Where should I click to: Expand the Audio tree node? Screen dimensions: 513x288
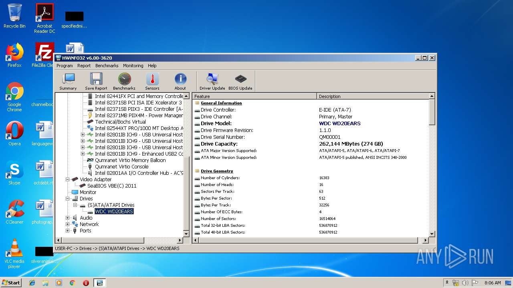(68, 218)
